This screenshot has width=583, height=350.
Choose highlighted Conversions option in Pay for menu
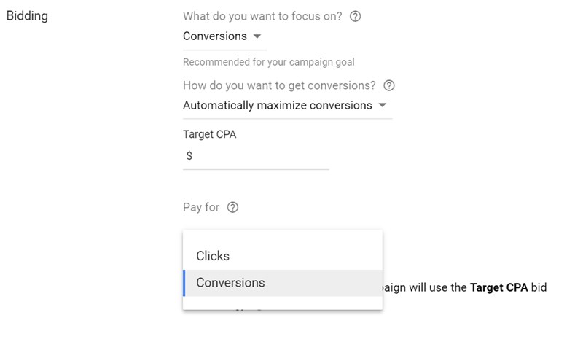click(x=283, y=283)
